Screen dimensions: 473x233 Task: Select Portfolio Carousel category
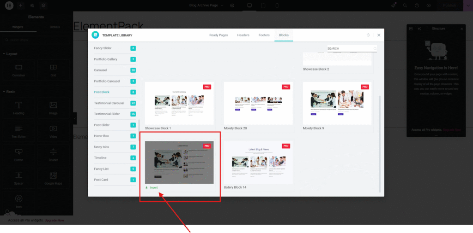tap(115, 81)
